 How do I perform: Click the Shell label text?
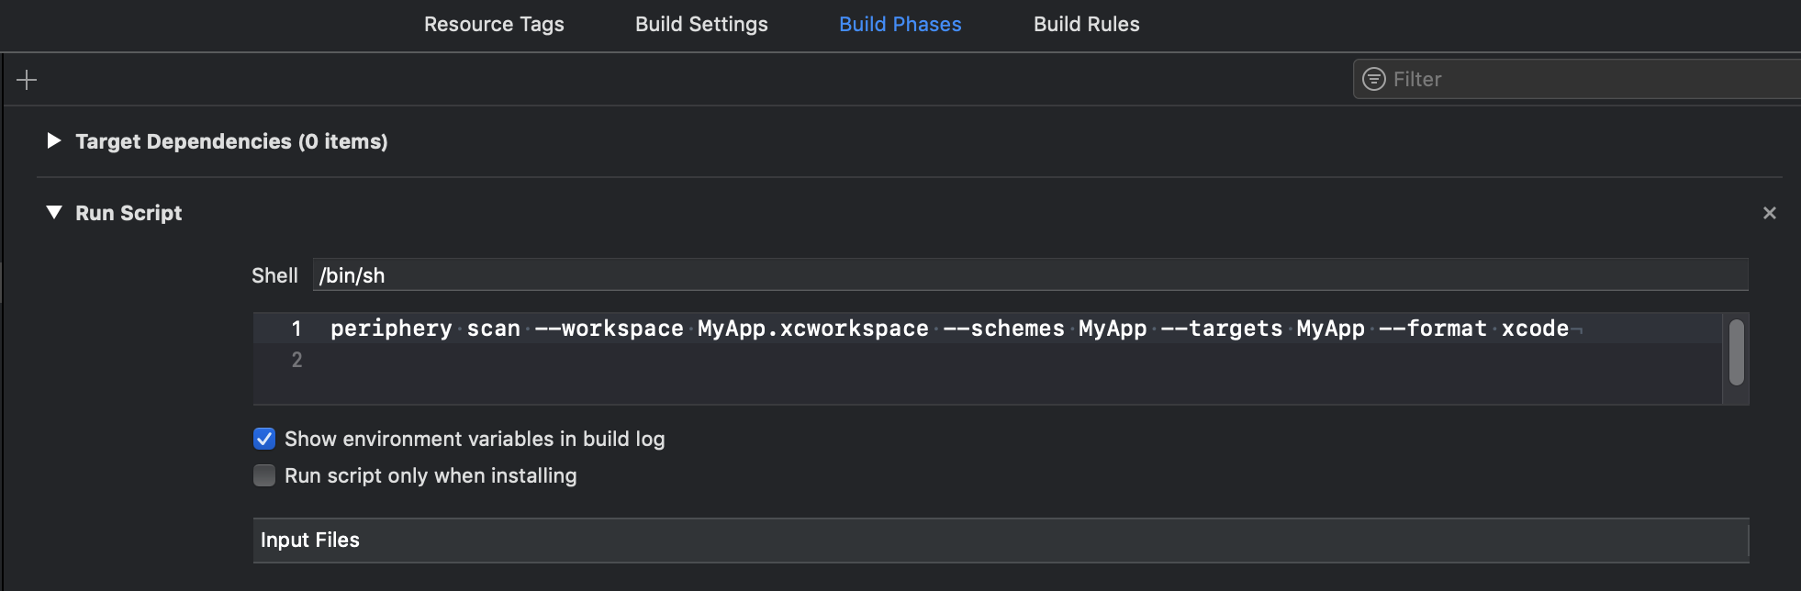pos(274,275)
